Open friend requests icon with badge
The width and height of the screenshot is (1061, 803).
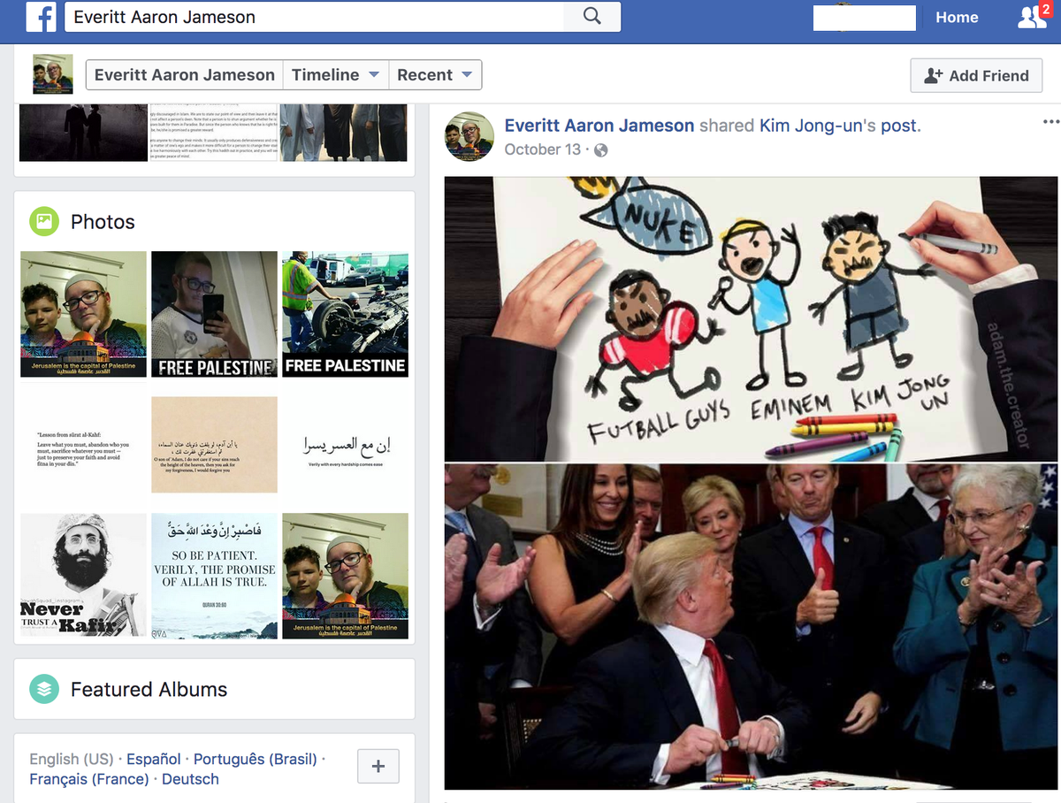[1033, 17]
